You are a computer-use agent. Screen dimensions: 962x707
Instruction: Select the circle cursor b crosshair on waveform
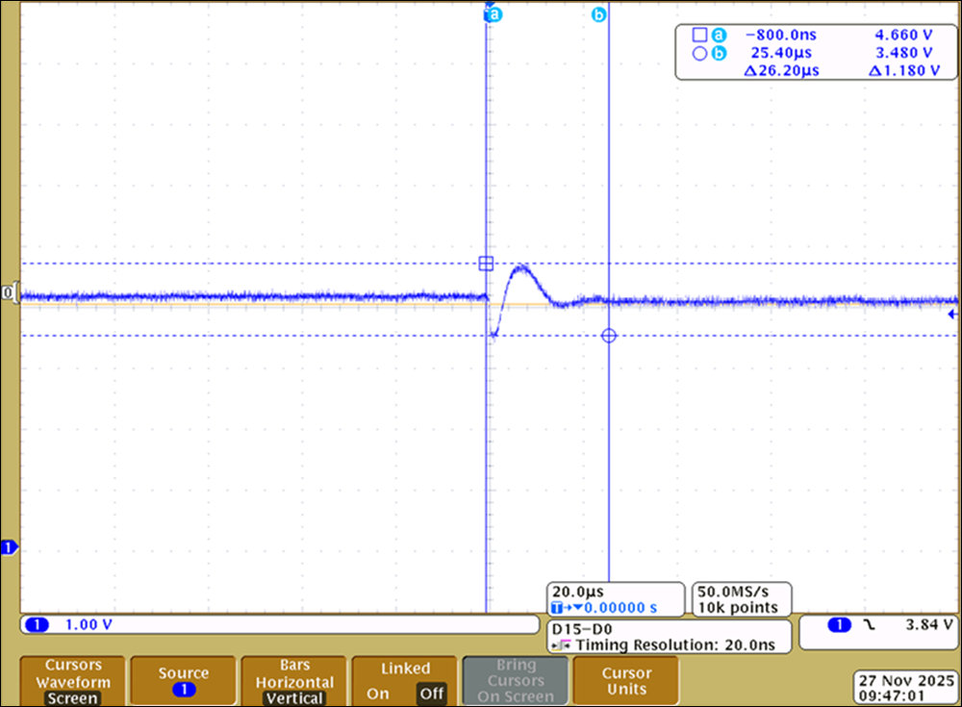[x=608, y=336]
